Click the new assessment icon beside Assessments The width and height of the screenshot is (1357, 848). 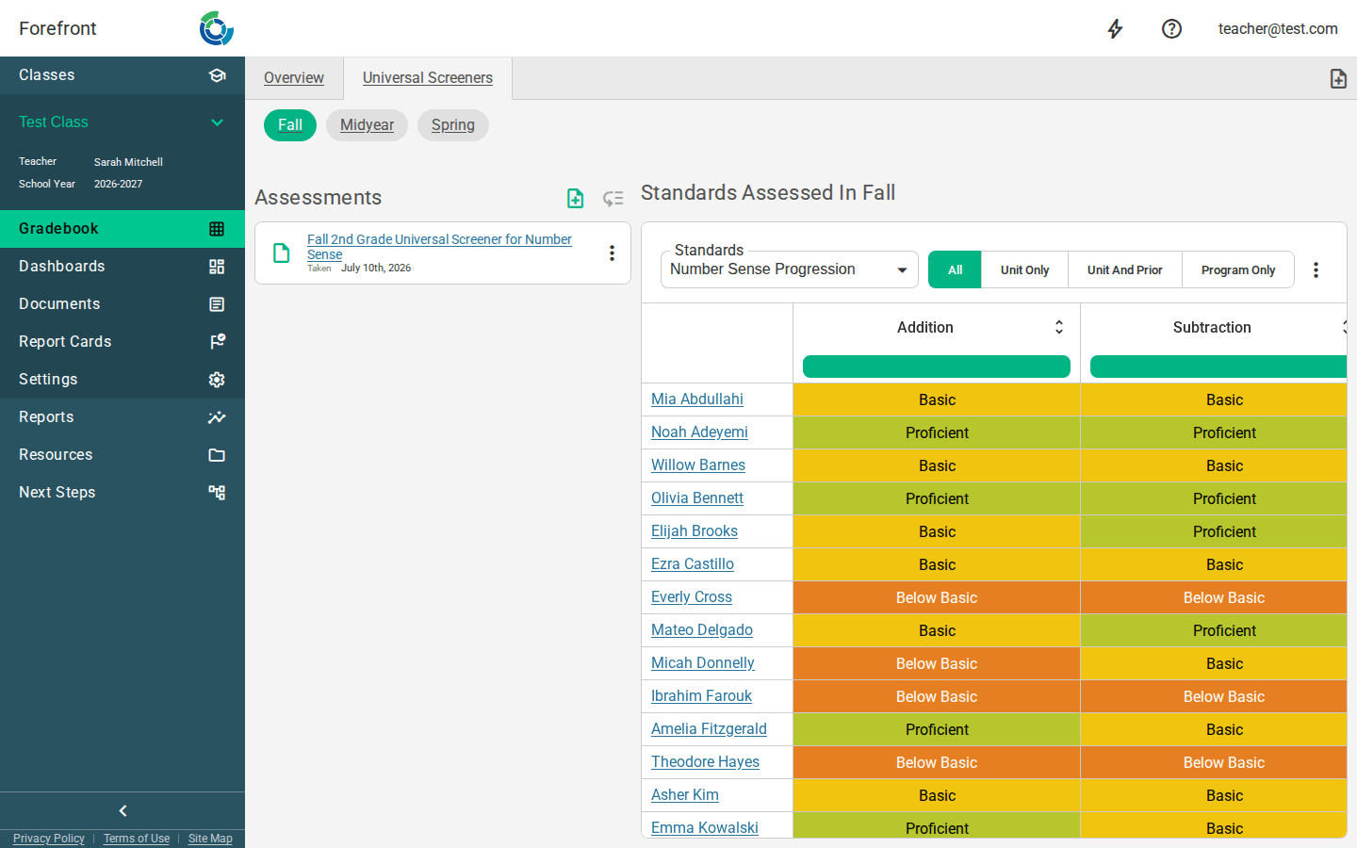(x=575, y=198)
